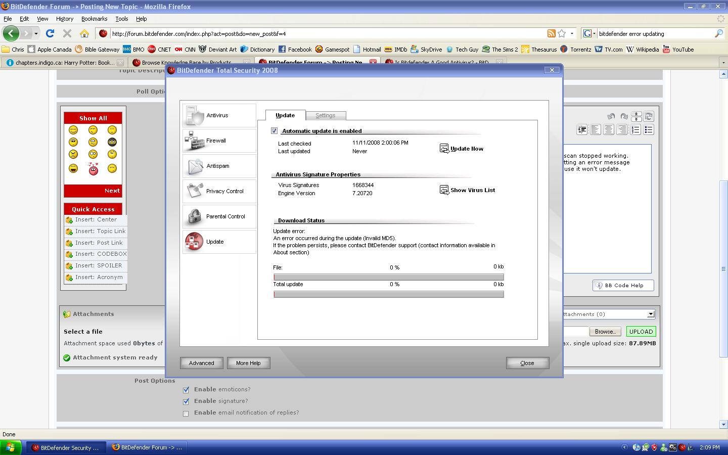Switch to the Settings tab in BitDefender
Image resolution: width=728 pixels, height=455 pixels.
pyautogui.click(x=326, y=115)
